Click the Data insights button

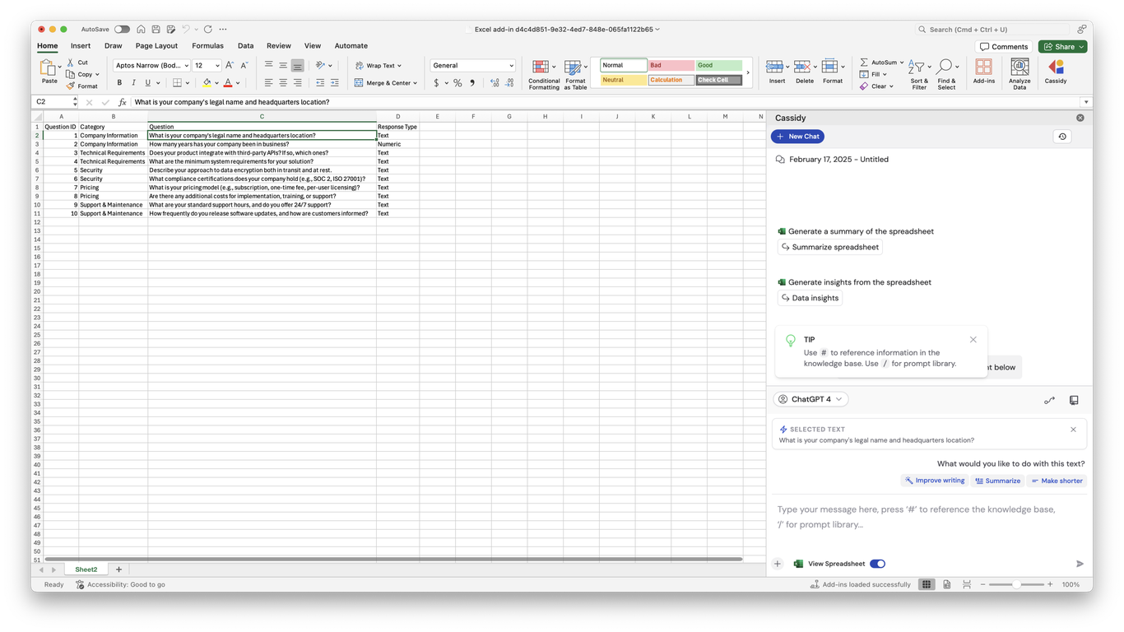coord(810,298)
